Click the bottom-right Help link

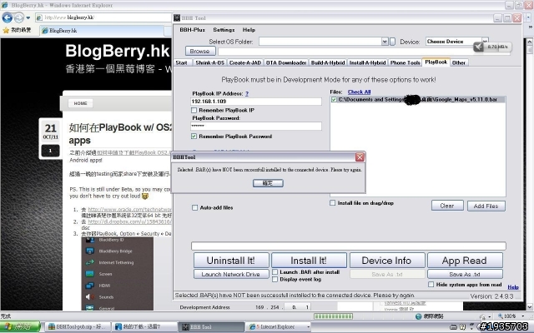click(513, 287)
